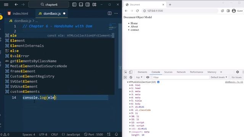Screen dimensions: 244x137
Task: Click Spaces: 4 in status bar
Action: (x=29, y=134)
